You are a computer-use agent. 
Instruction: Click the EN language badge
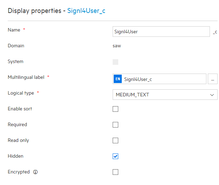[118, 79]
